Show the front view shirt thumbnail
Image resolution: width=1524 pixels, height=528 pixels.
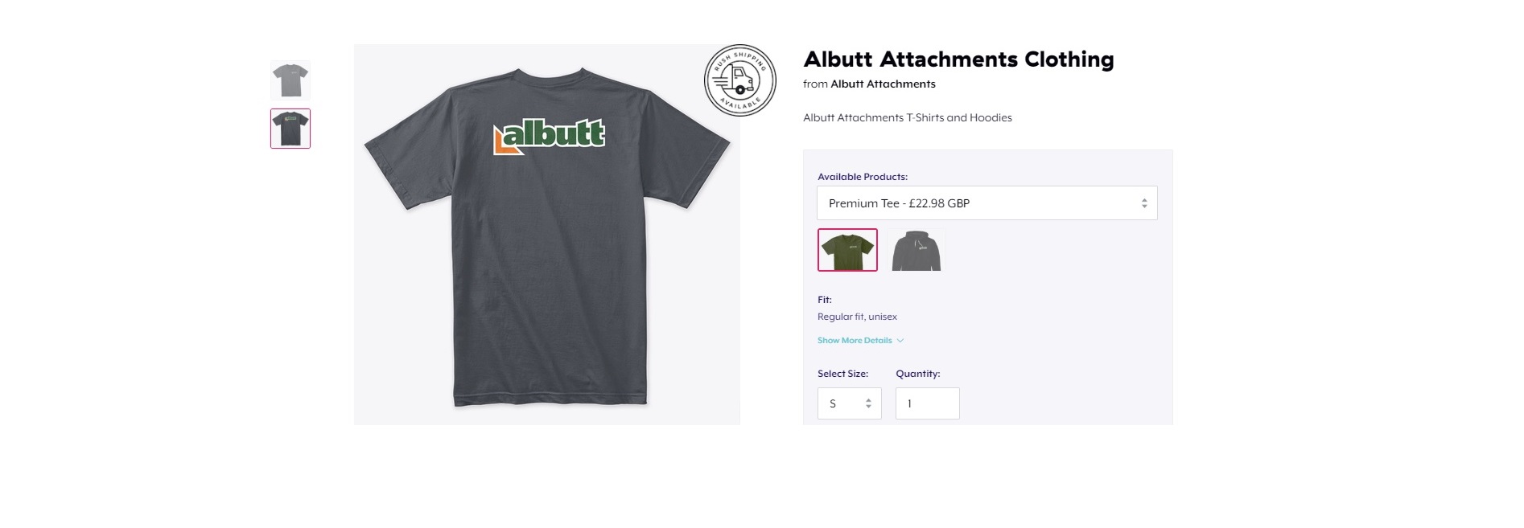click(x=290, y=80)
